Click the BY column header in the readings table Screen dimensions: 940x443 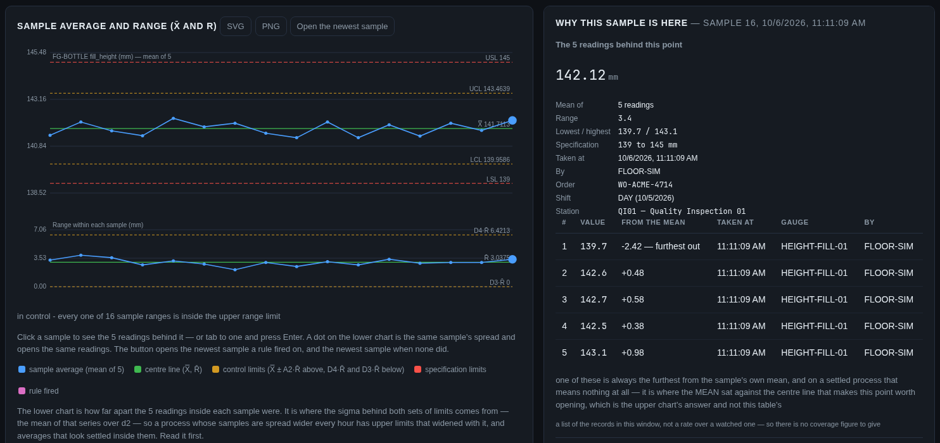pos(869,222)
